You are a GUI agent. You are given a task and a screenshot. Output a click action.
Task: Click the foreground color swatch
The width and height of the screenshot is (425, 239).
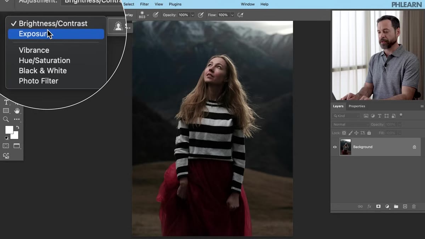pos(9,129)
